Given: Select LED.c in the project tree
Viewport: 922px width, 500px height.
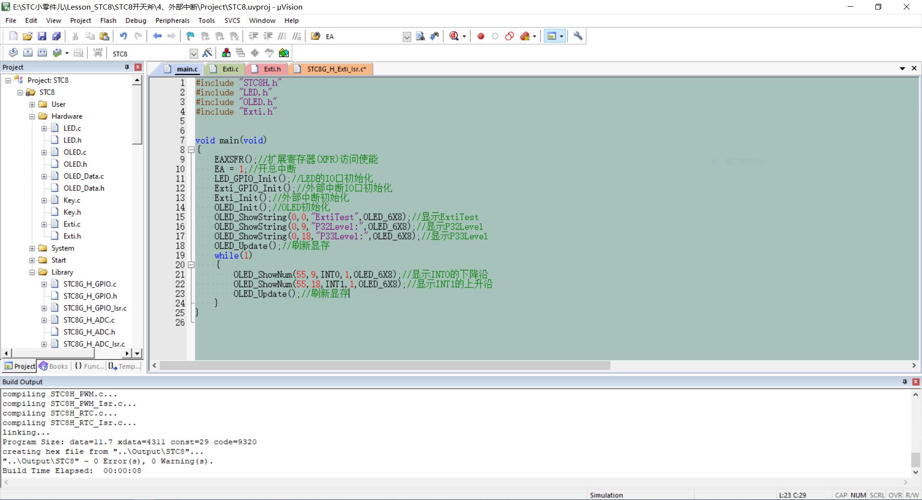Looking at the screenshot, I should [72, 128].
